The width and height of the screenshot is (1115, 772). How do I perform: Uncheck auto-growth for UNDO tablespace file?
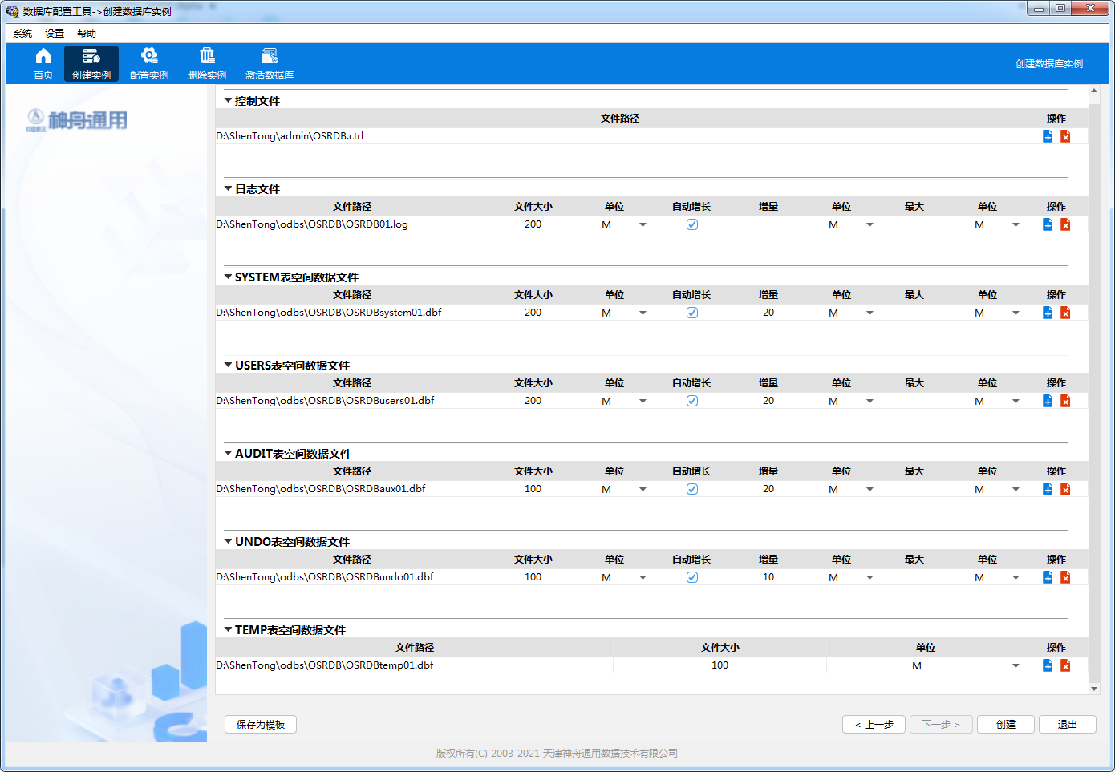click(692, 577)
